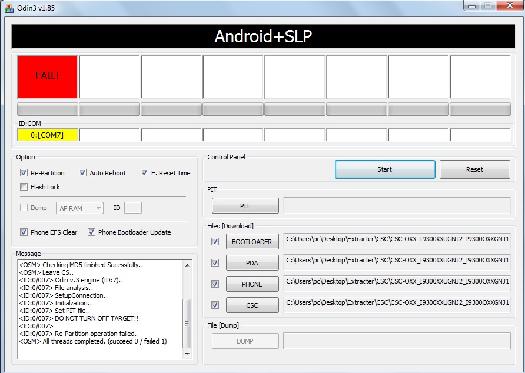Click the progress bar under FAIL! box
Viewport: 525px width, 373px height.
coord(47,109)
